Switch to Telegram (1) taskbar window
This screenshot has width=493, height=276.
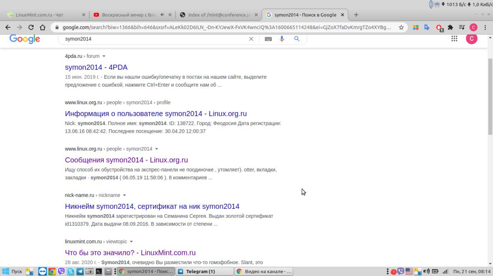tap(205, 271)
